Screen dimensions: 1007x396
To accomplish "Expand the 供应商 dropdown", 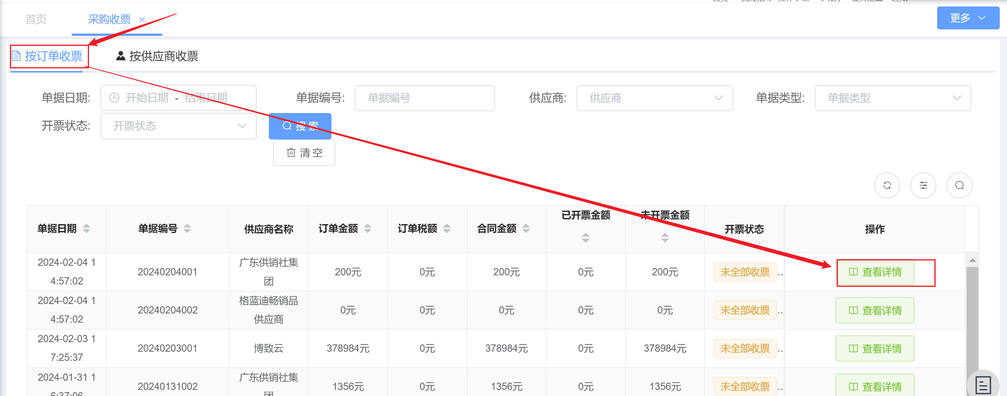I will 655,98.
